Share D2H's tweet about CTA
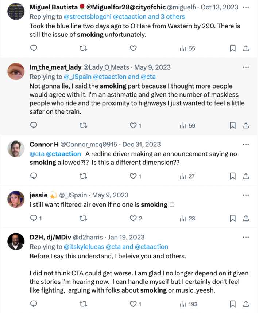This screenshot has height=313, width=259. coord(246,304)
